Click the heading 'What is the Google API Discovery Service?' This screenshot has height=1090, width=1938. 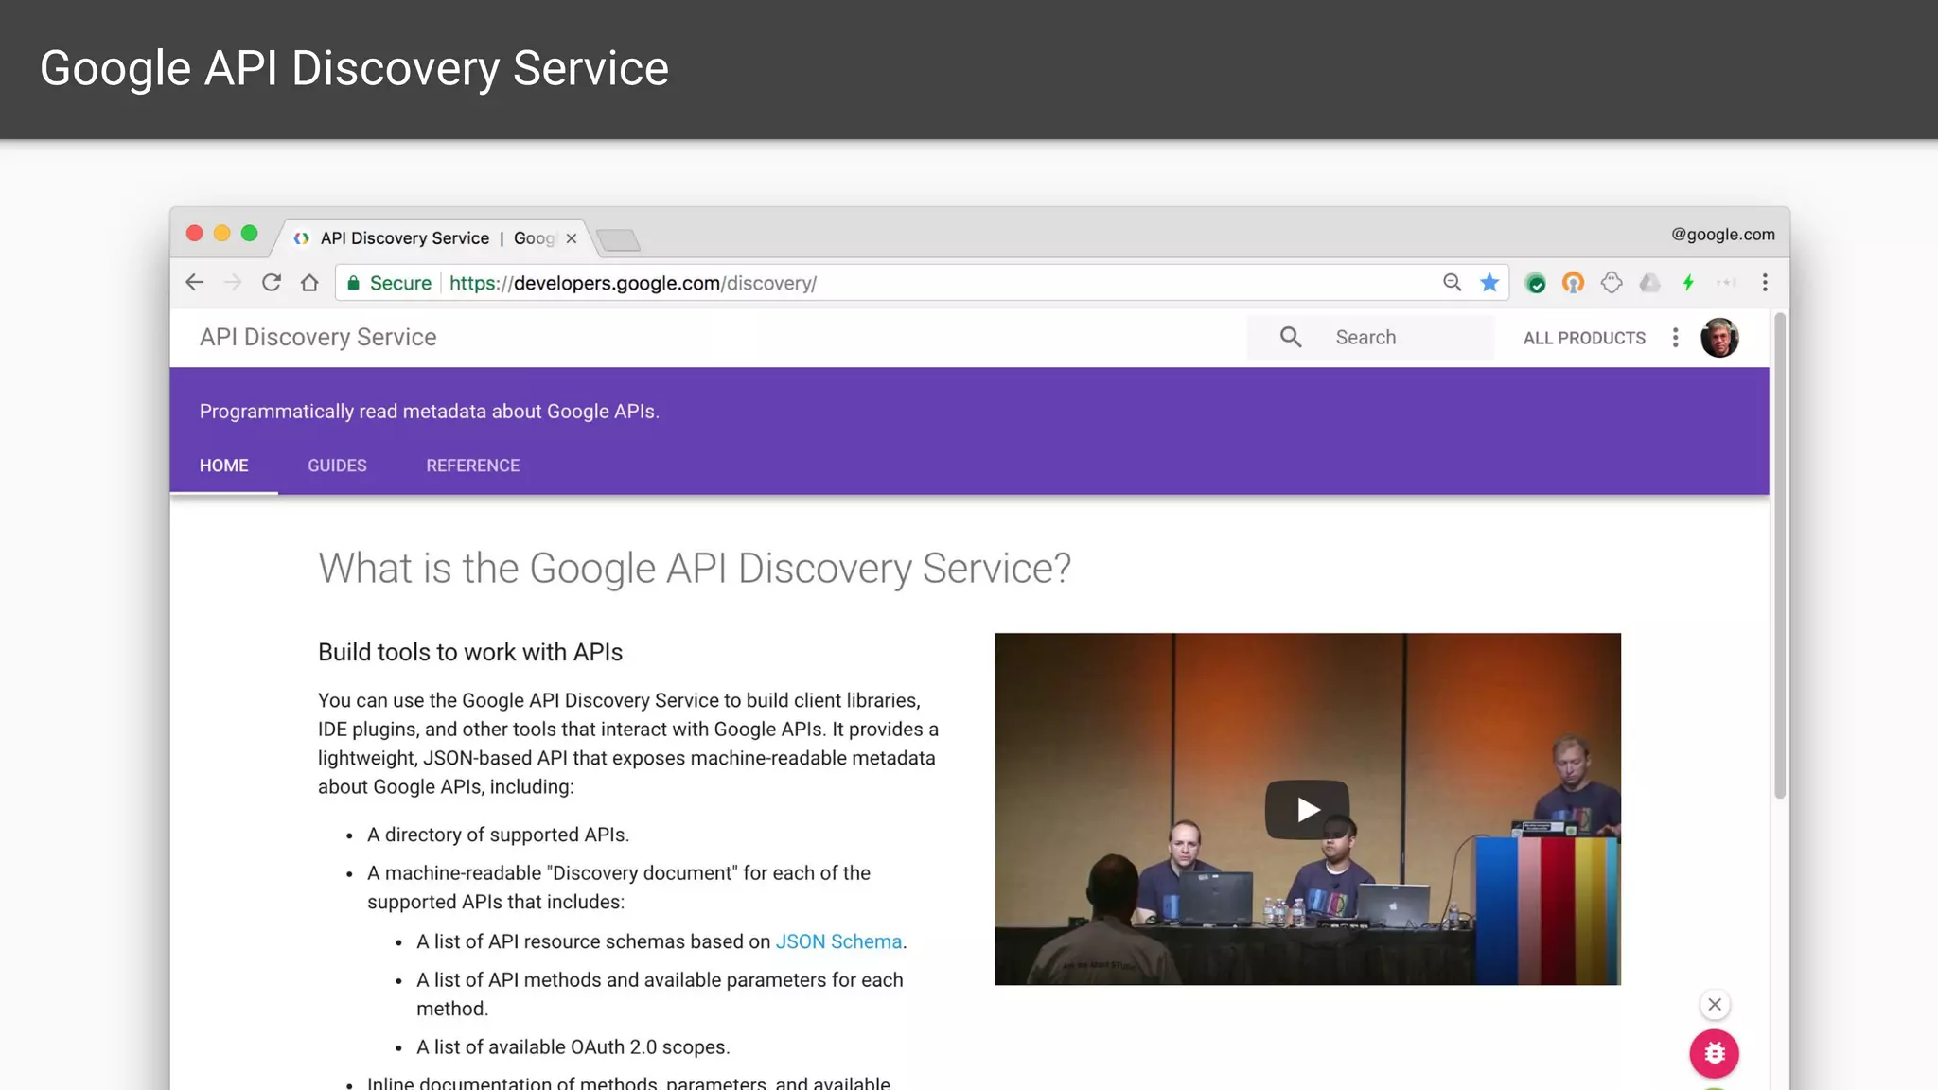pyautogui.click(x=695, y=569)
